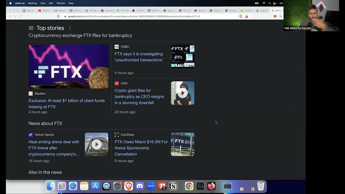Click the CoinDesk FTX Arena thumbnail
Image resolution: width=345 pixels, height=194 pixels.
coord(182,144)
